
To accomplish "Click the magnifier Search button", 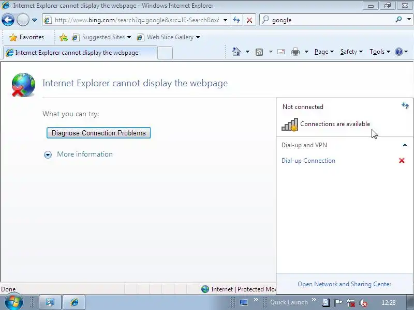I will coord(398,20).
